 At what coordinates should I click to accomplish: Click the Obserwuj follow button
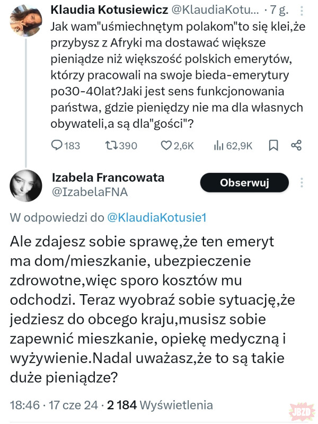[244, 183]
